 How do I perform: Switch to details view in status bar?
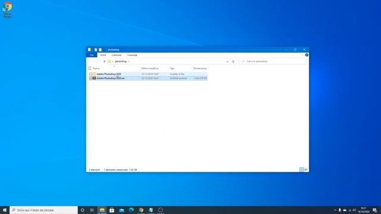point(302,169)
